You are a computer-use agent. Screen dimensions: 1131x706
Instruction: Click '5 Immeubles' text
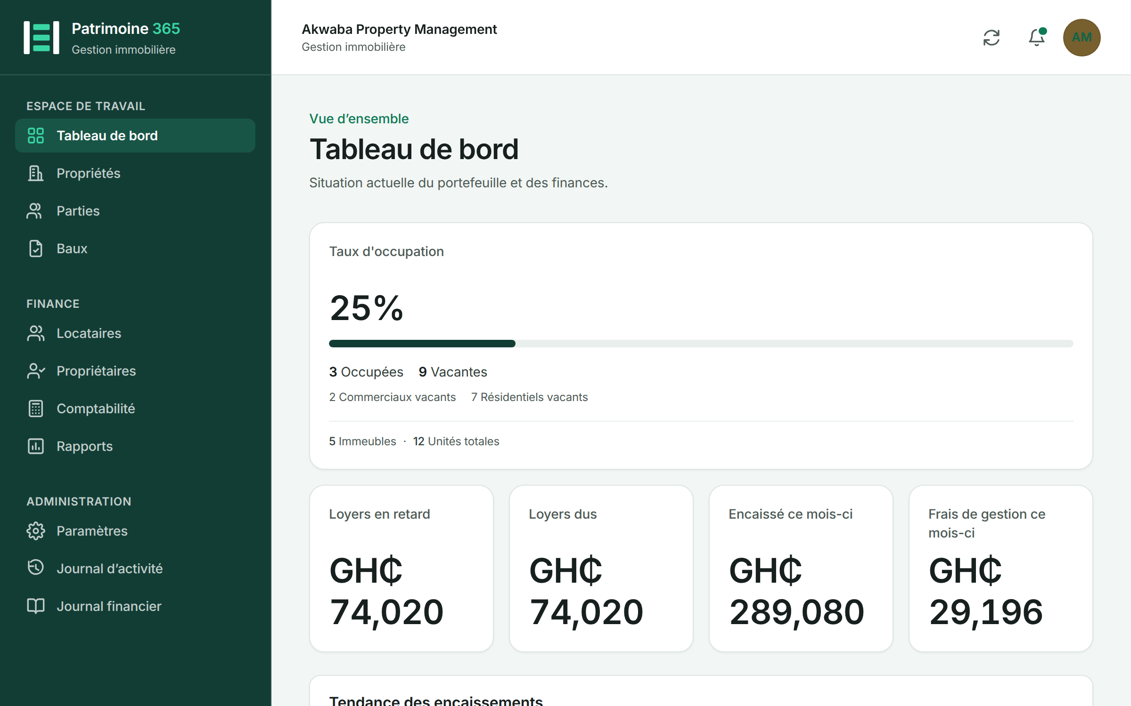coord(362,441)
